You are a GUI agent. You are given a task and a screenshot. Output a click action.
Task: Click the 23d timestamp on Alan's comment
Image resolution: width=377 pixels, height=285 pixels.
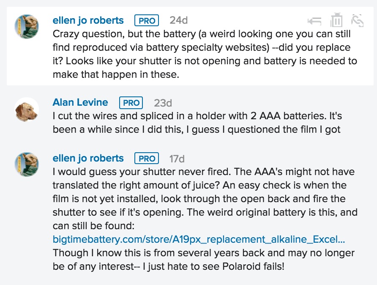tap(163, 103)
